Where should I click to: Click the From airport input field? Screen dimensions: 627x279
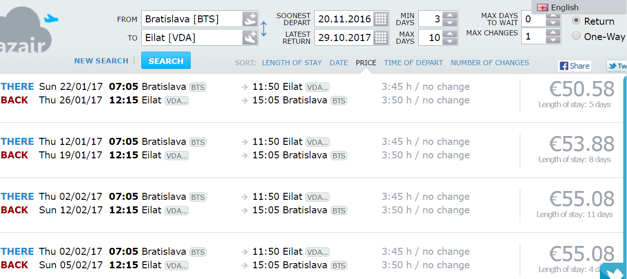192,19
